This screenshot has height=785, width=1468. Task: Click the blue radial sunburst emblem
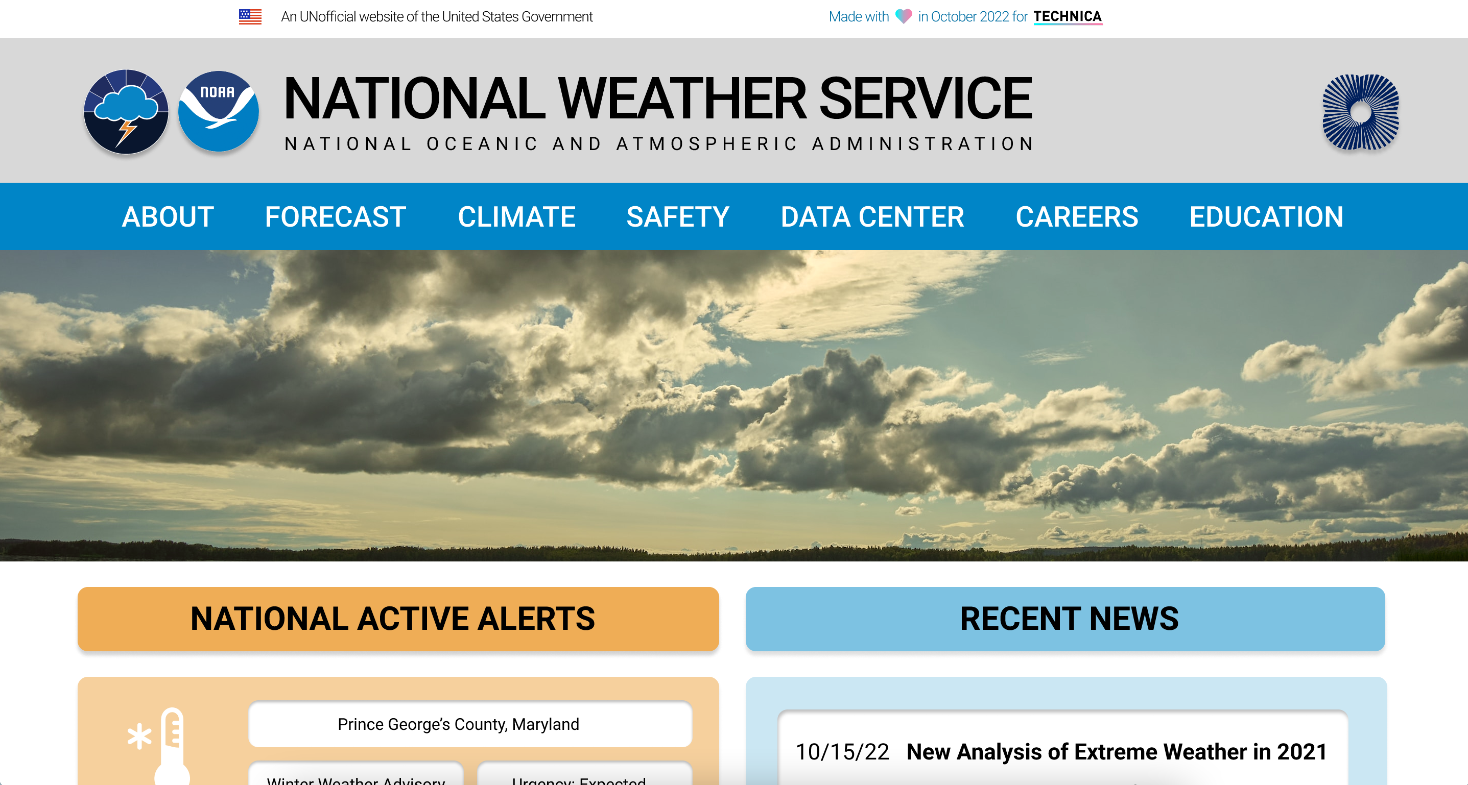coord(1360,112)
